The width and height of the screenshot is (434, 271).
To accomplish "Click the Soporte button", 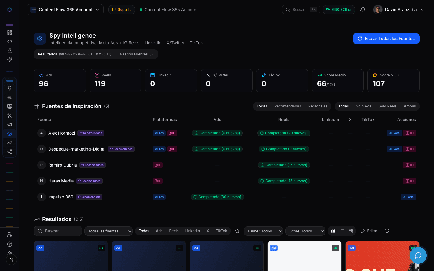I will [122, 10].
